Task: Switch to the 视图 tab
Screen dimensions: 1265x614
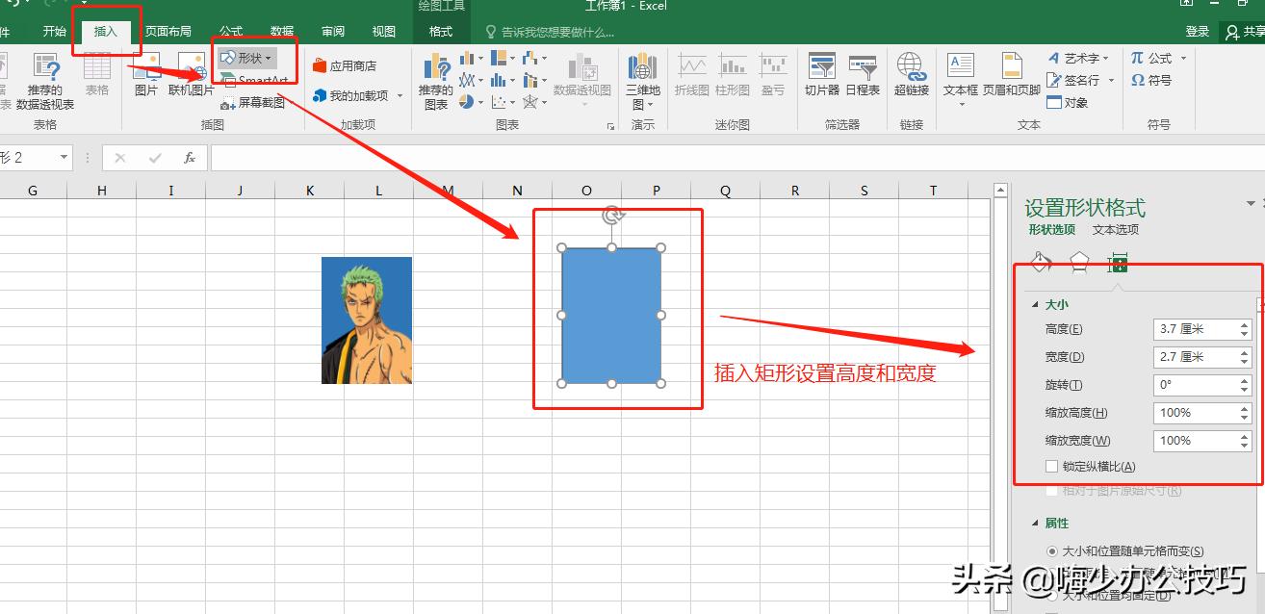Action: pyautogui.click(x=384, y=32)
